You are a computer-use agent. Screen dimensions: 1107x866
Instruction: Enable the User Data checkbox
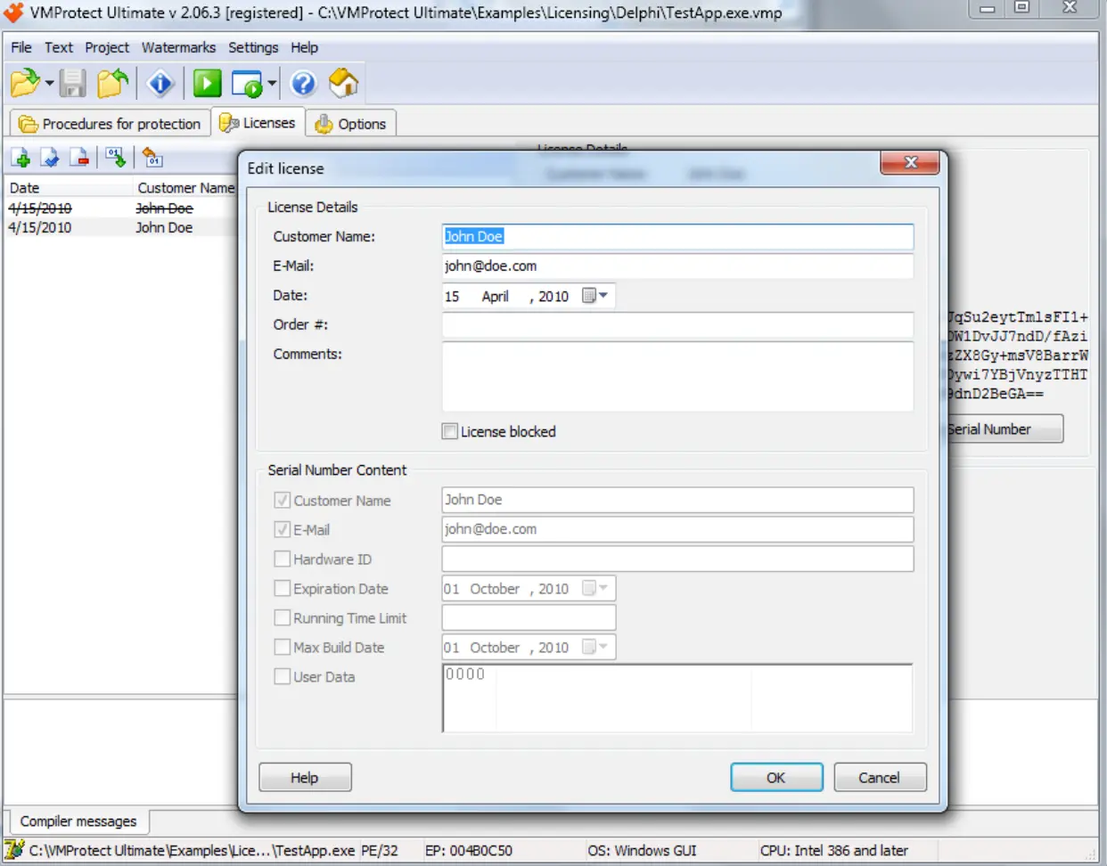pos(282,676)
